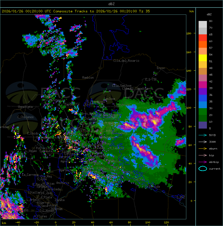The height and width of the screenshot is (226, 223).
Task: Click the pink bip arrow legend icon
Action: pos(203,155)
